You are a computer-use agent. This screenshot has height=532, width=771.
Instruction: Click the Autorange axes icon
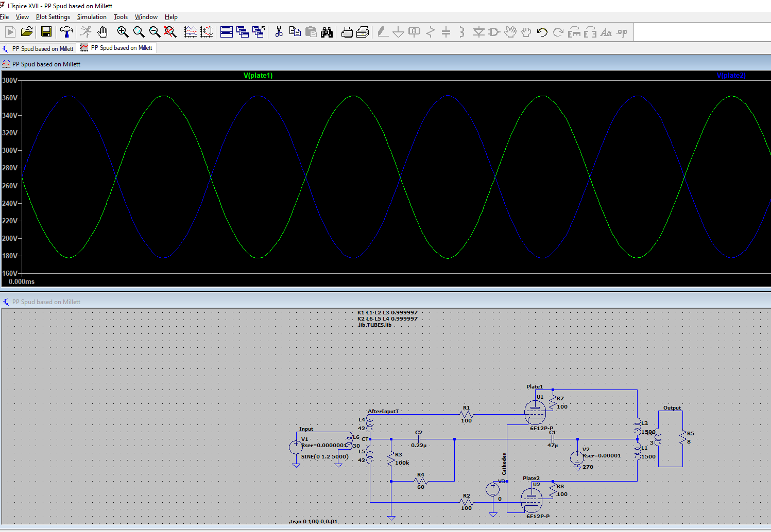(x=207, y=32)
